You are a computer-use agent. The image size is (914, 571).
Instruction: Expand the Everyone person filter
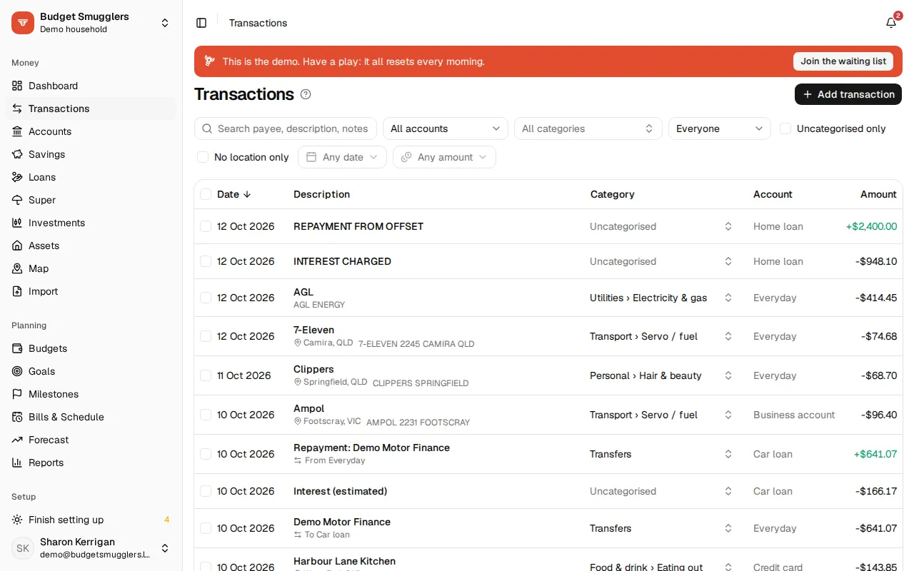(719, 128)
